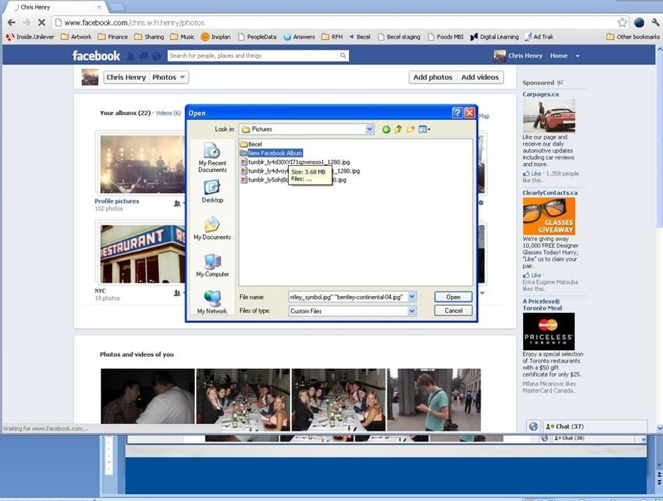Go up one level in Open dialog
The image size is (663, 501).
(398, 129)
